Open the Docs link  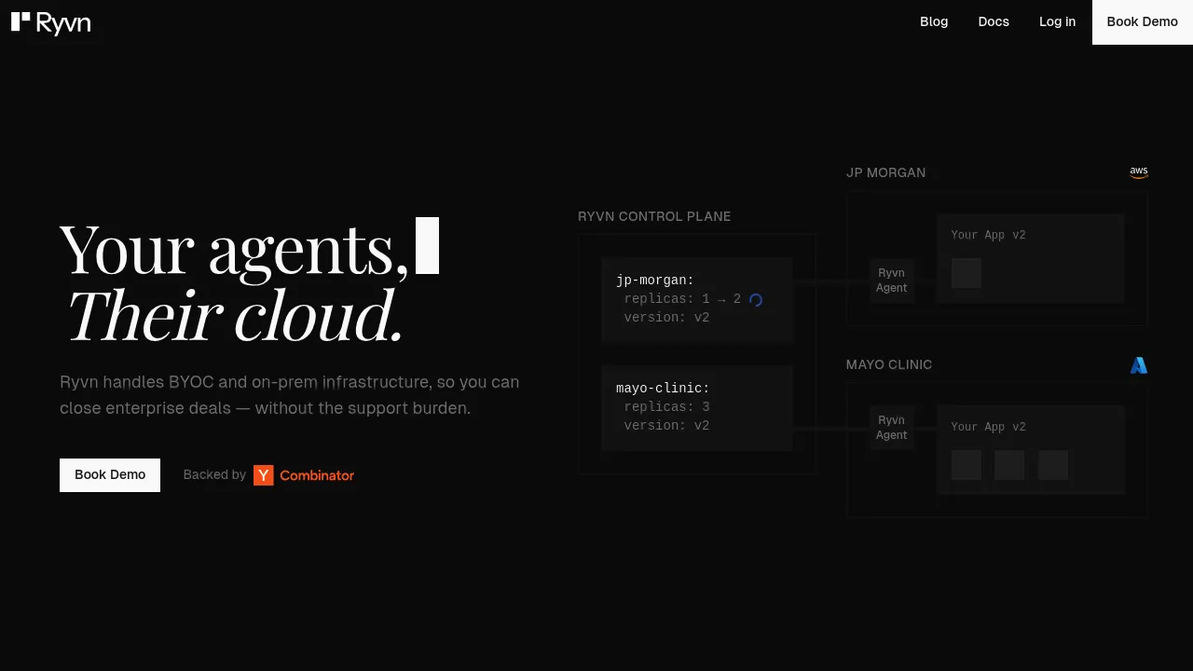pyautogui.click(x=994, y=21)
